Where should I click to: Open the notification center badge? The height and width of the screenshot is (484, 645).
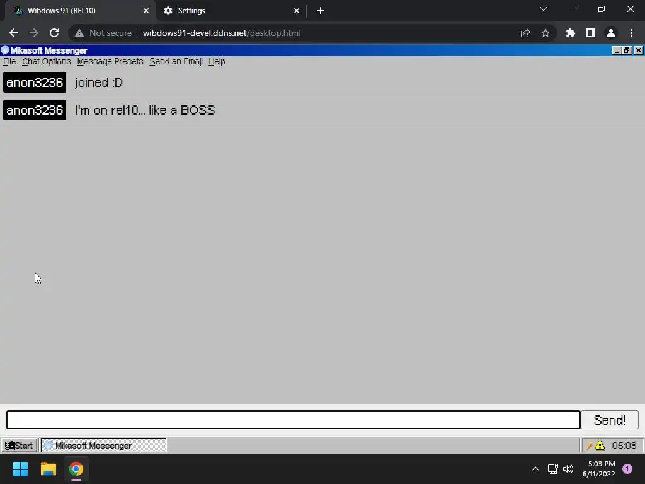coord(627,469)
